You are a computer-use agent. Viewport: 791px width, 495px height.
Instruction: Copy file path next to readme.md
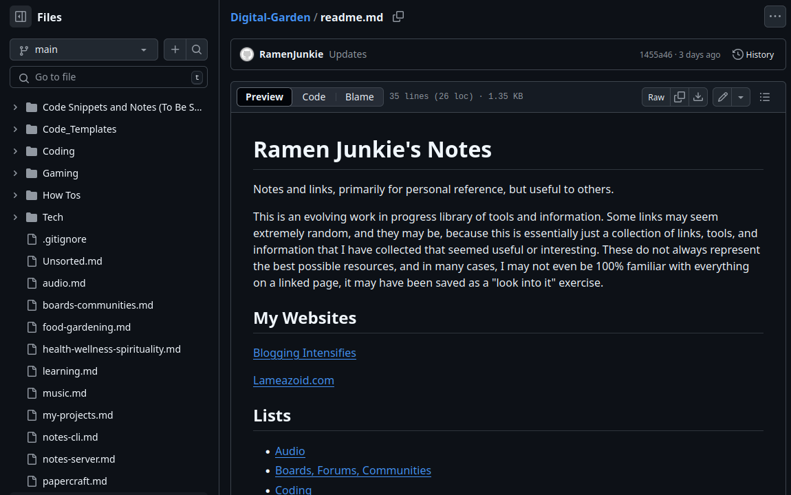click(x=398, y=17)
